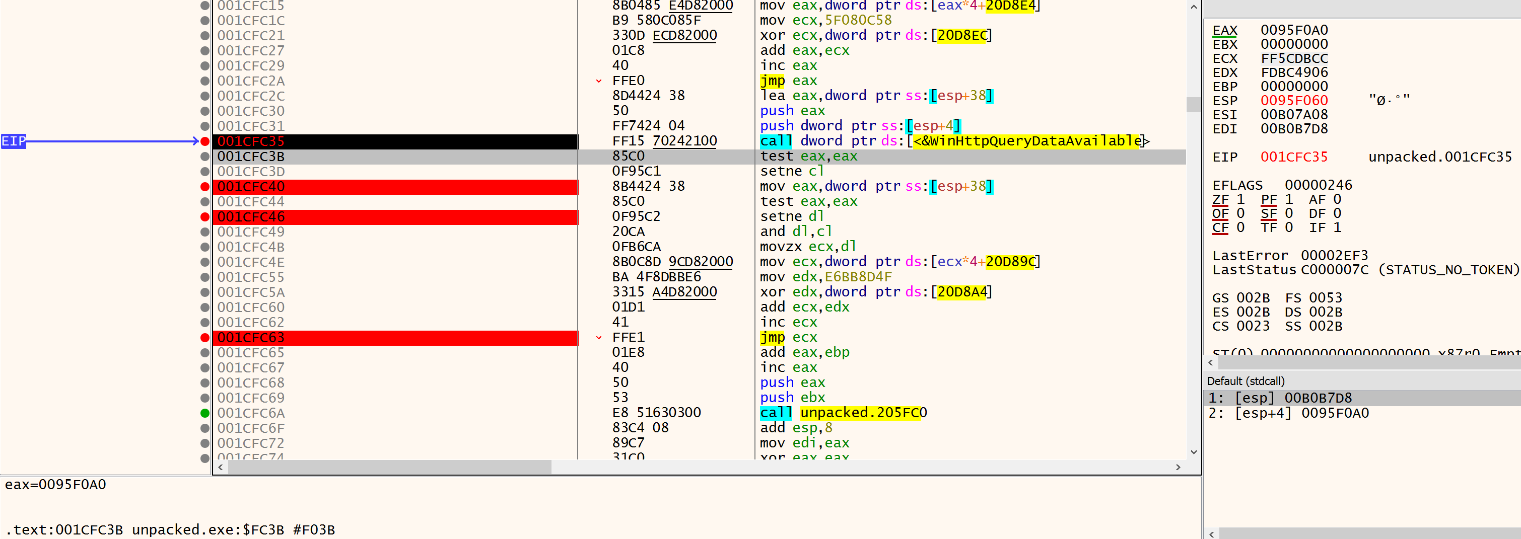Screen dimensions: 1521x539
Task: Click the eax=0095F0A0 info line
Action: click(55, 485)
